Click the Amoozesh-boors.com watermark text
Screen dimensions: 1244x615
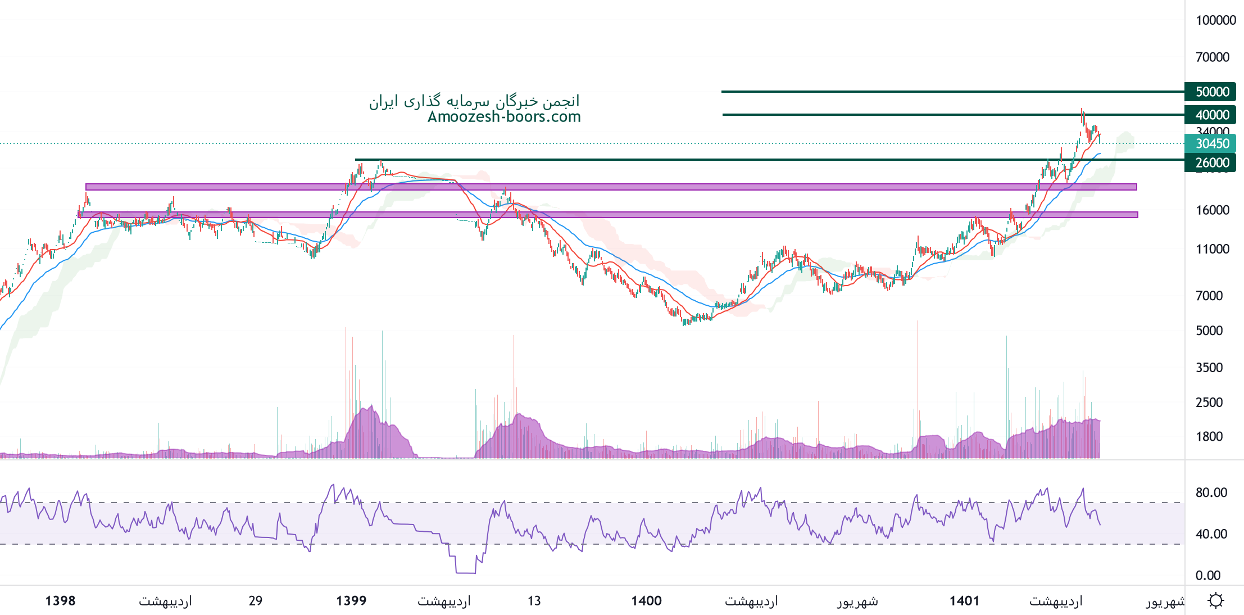[504, 117]
